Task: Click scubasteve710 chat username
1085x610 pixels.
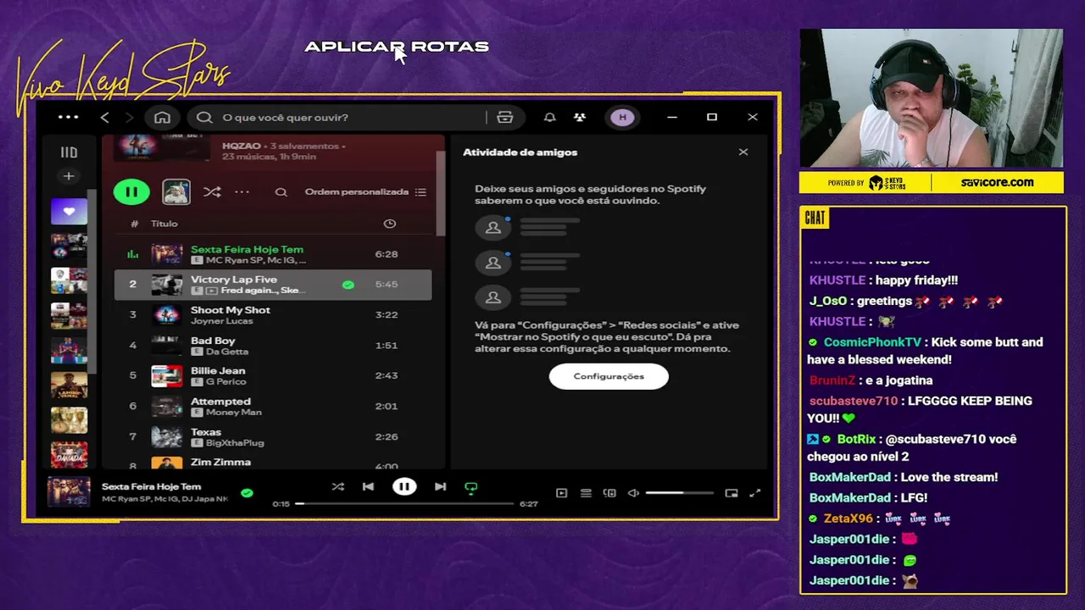Action: (x=854, y=401)
